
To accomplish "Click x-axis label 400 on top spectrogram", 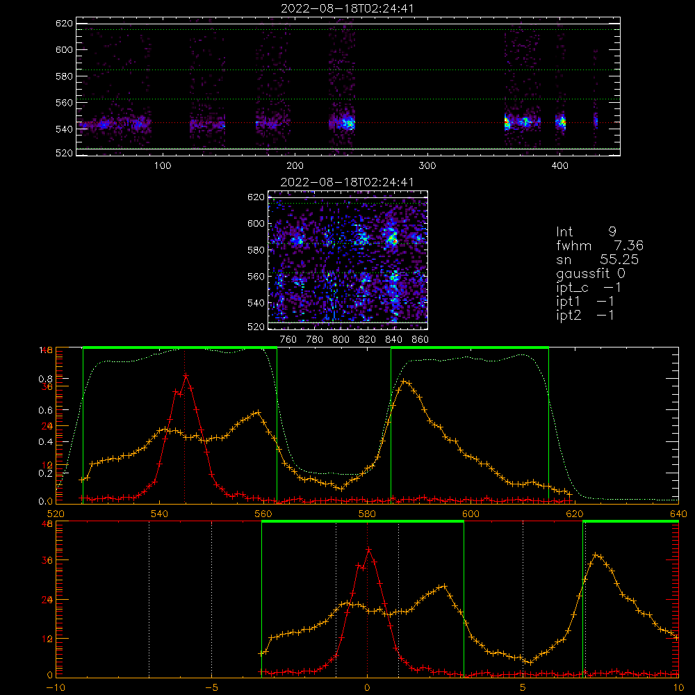I will [559, 166].
